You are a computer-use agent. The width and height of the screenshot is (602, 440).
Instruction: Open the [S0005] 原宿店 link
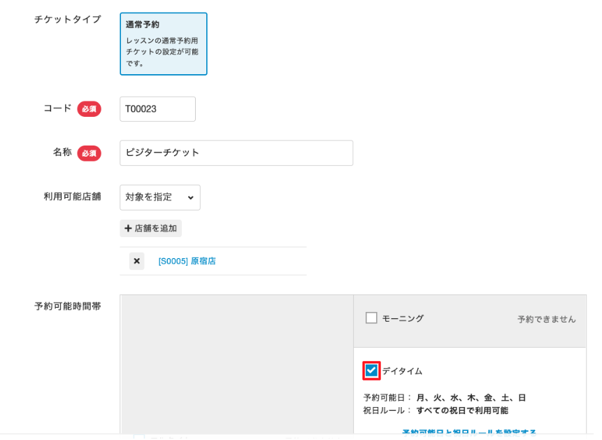(187, 261)
